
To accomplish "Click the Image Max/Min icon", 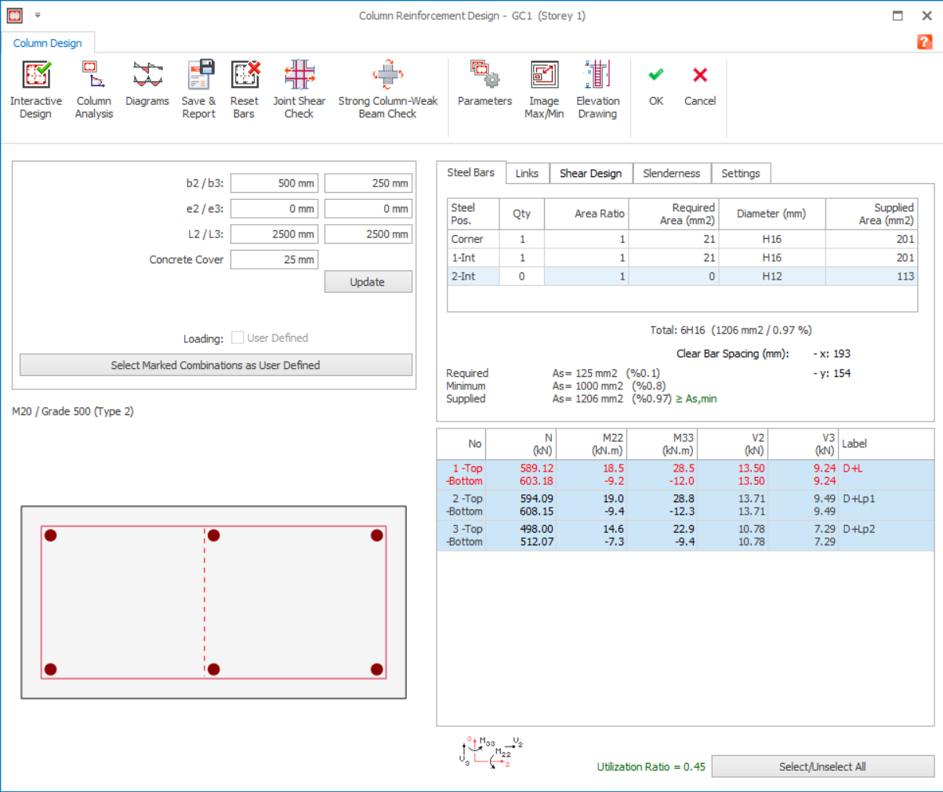I will [544, 89].
